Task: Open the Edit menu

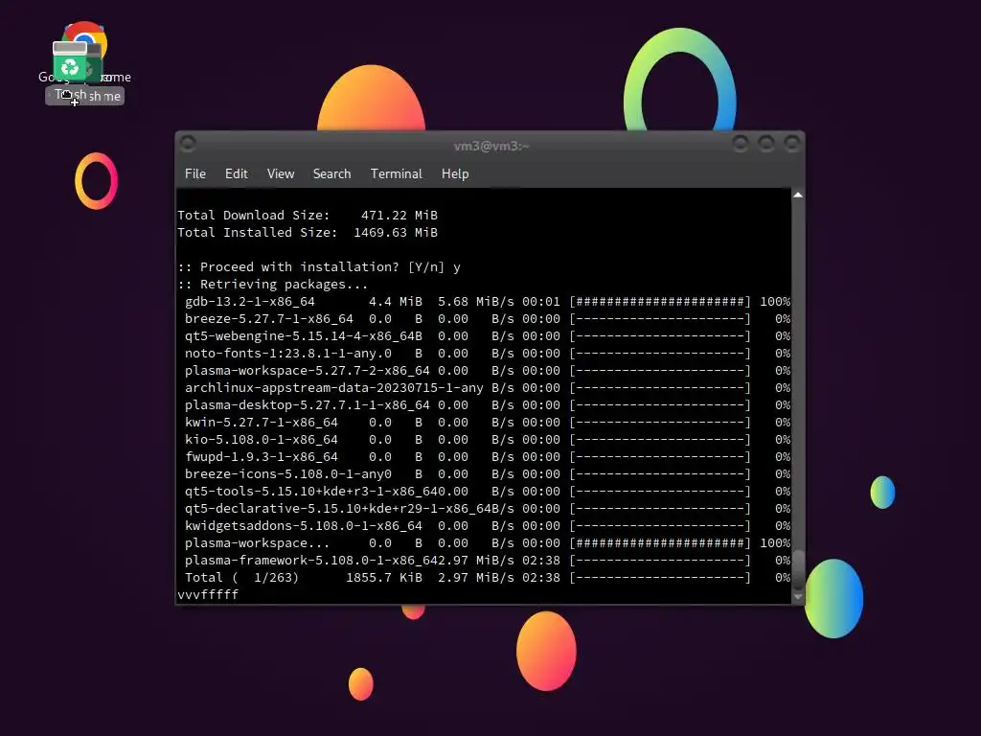Action: click(x=236, y=174)
